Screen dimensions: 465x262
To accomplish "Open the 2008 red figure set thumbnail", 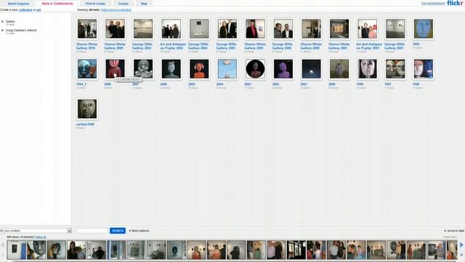I will coord(115,69).
